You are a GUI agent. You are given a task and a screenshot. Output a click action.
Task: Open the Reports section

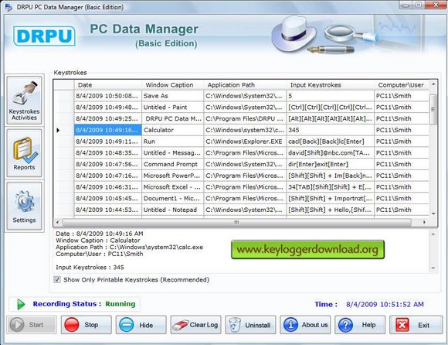24,153
